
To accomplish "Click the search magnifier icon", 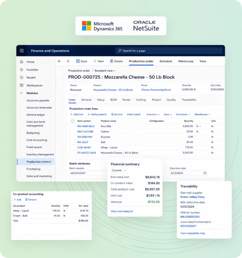I will [x=120, y=51].
